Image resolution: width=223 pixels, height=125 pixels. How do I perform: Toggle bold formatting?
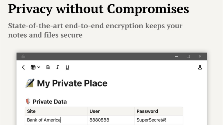(x=48, y=67)
